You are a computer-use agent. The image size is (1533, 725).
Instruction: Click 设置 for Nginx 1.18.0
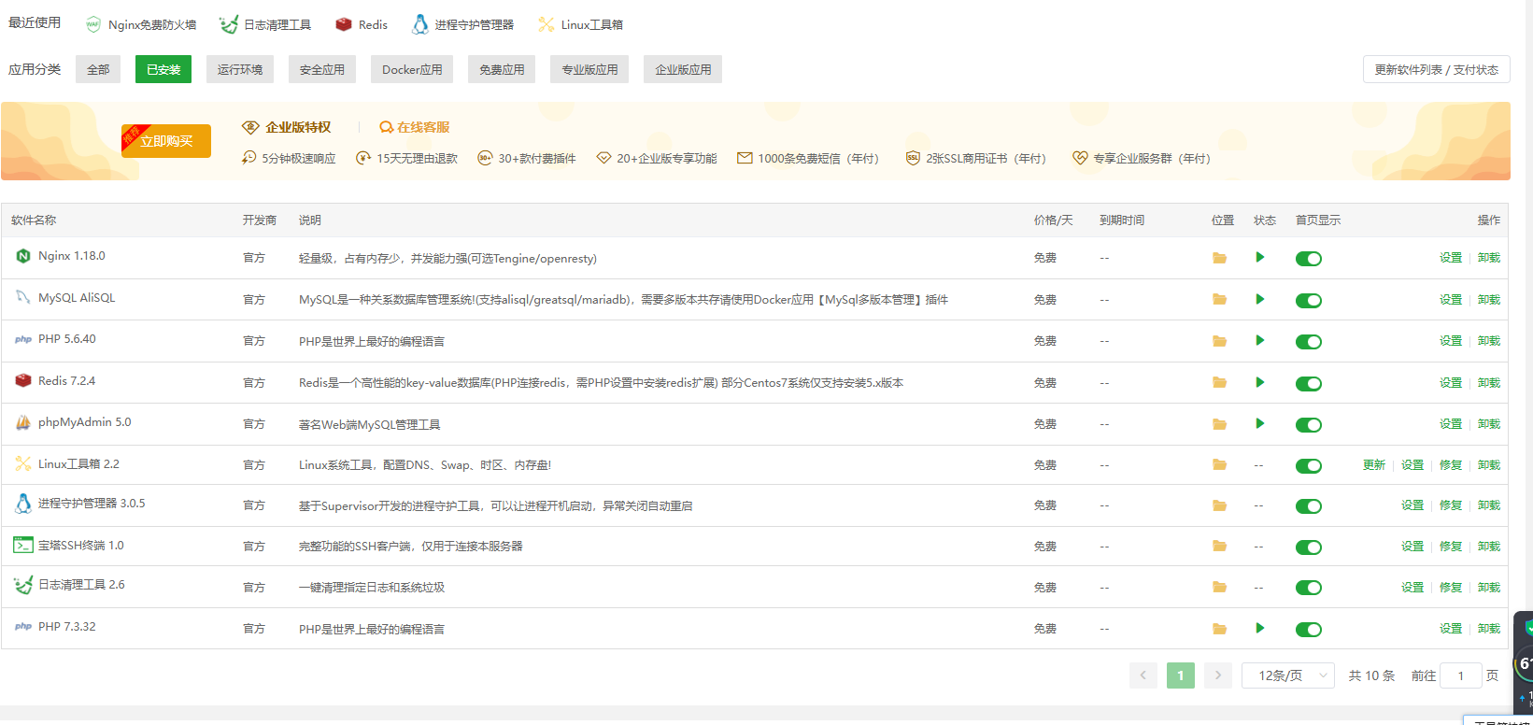[1451, 258]
